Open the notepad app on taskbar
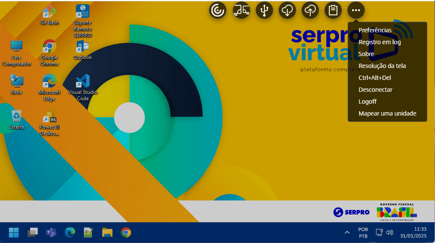Screen dimensions: 435x243 tap(89, 232)
